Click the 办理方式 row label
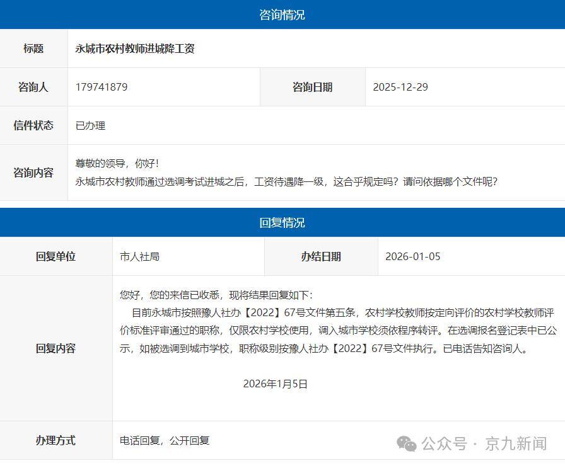The image size is (565, 466). coord(55,440)
